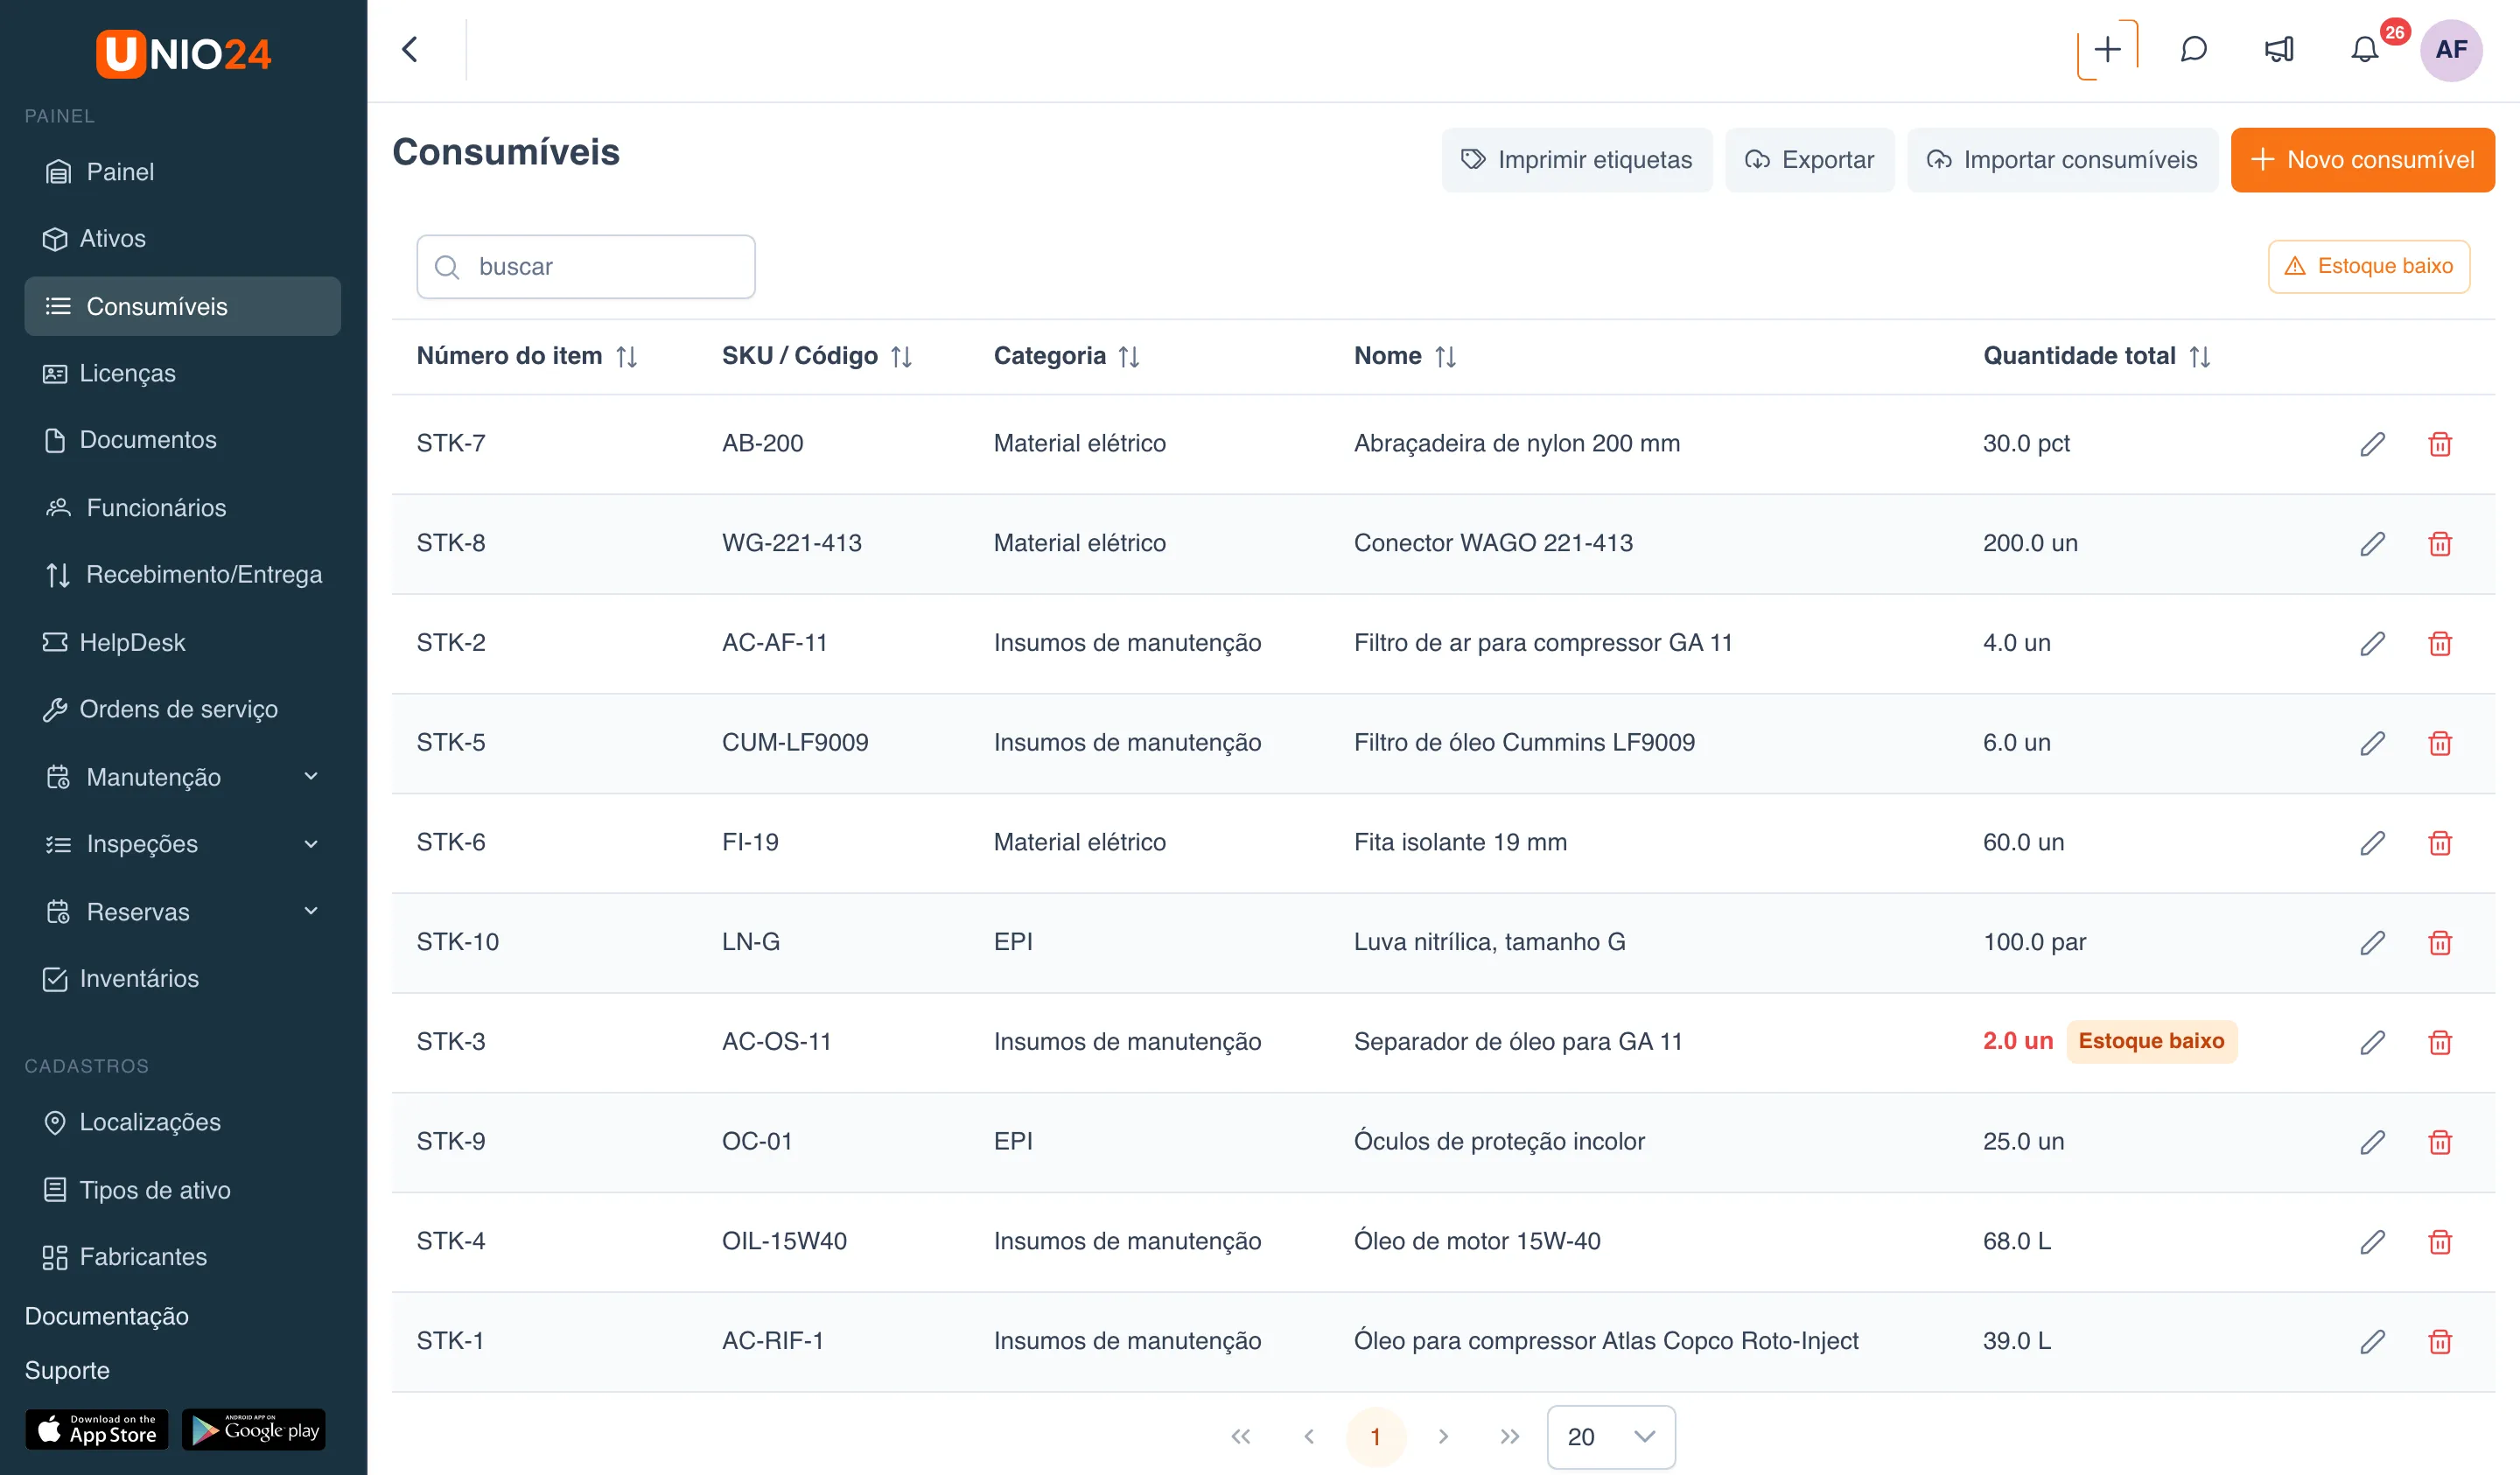The image size is (2520, 1475).
Task: Click Imprimir etiquetas button
Action: 1576,159
